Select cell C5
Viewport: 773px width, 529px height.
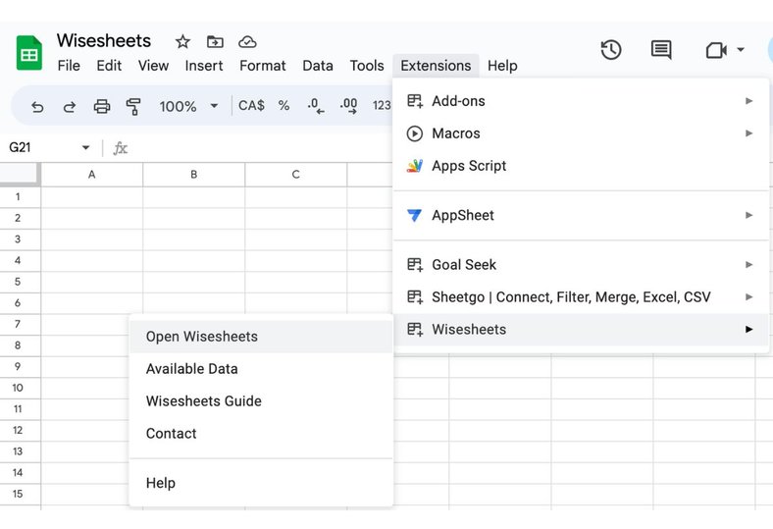(x=296, y=282)
